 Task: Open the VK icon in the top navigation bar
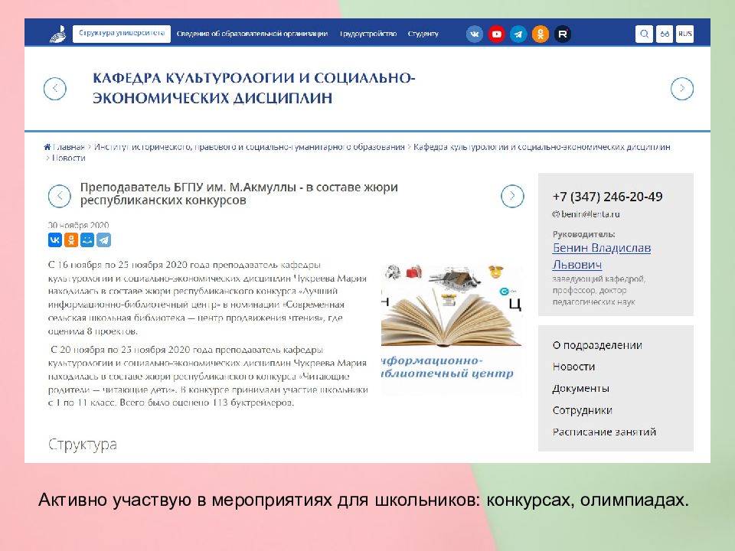coord(475,34)
